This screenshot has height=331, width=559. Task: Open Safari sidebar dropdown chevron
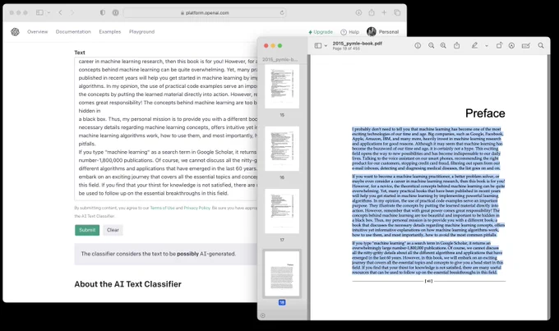(49, 12)
